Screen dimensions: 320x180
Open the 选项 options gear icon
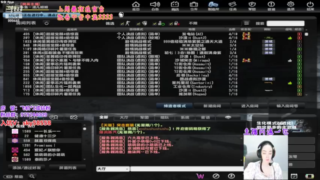click(291, 6)
